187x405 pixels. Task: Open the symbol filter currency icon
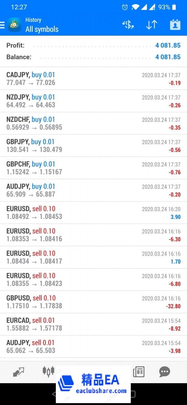pos(128,25)
